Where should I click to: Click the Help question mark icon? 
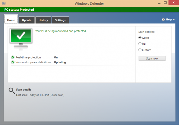pos(163,19)
